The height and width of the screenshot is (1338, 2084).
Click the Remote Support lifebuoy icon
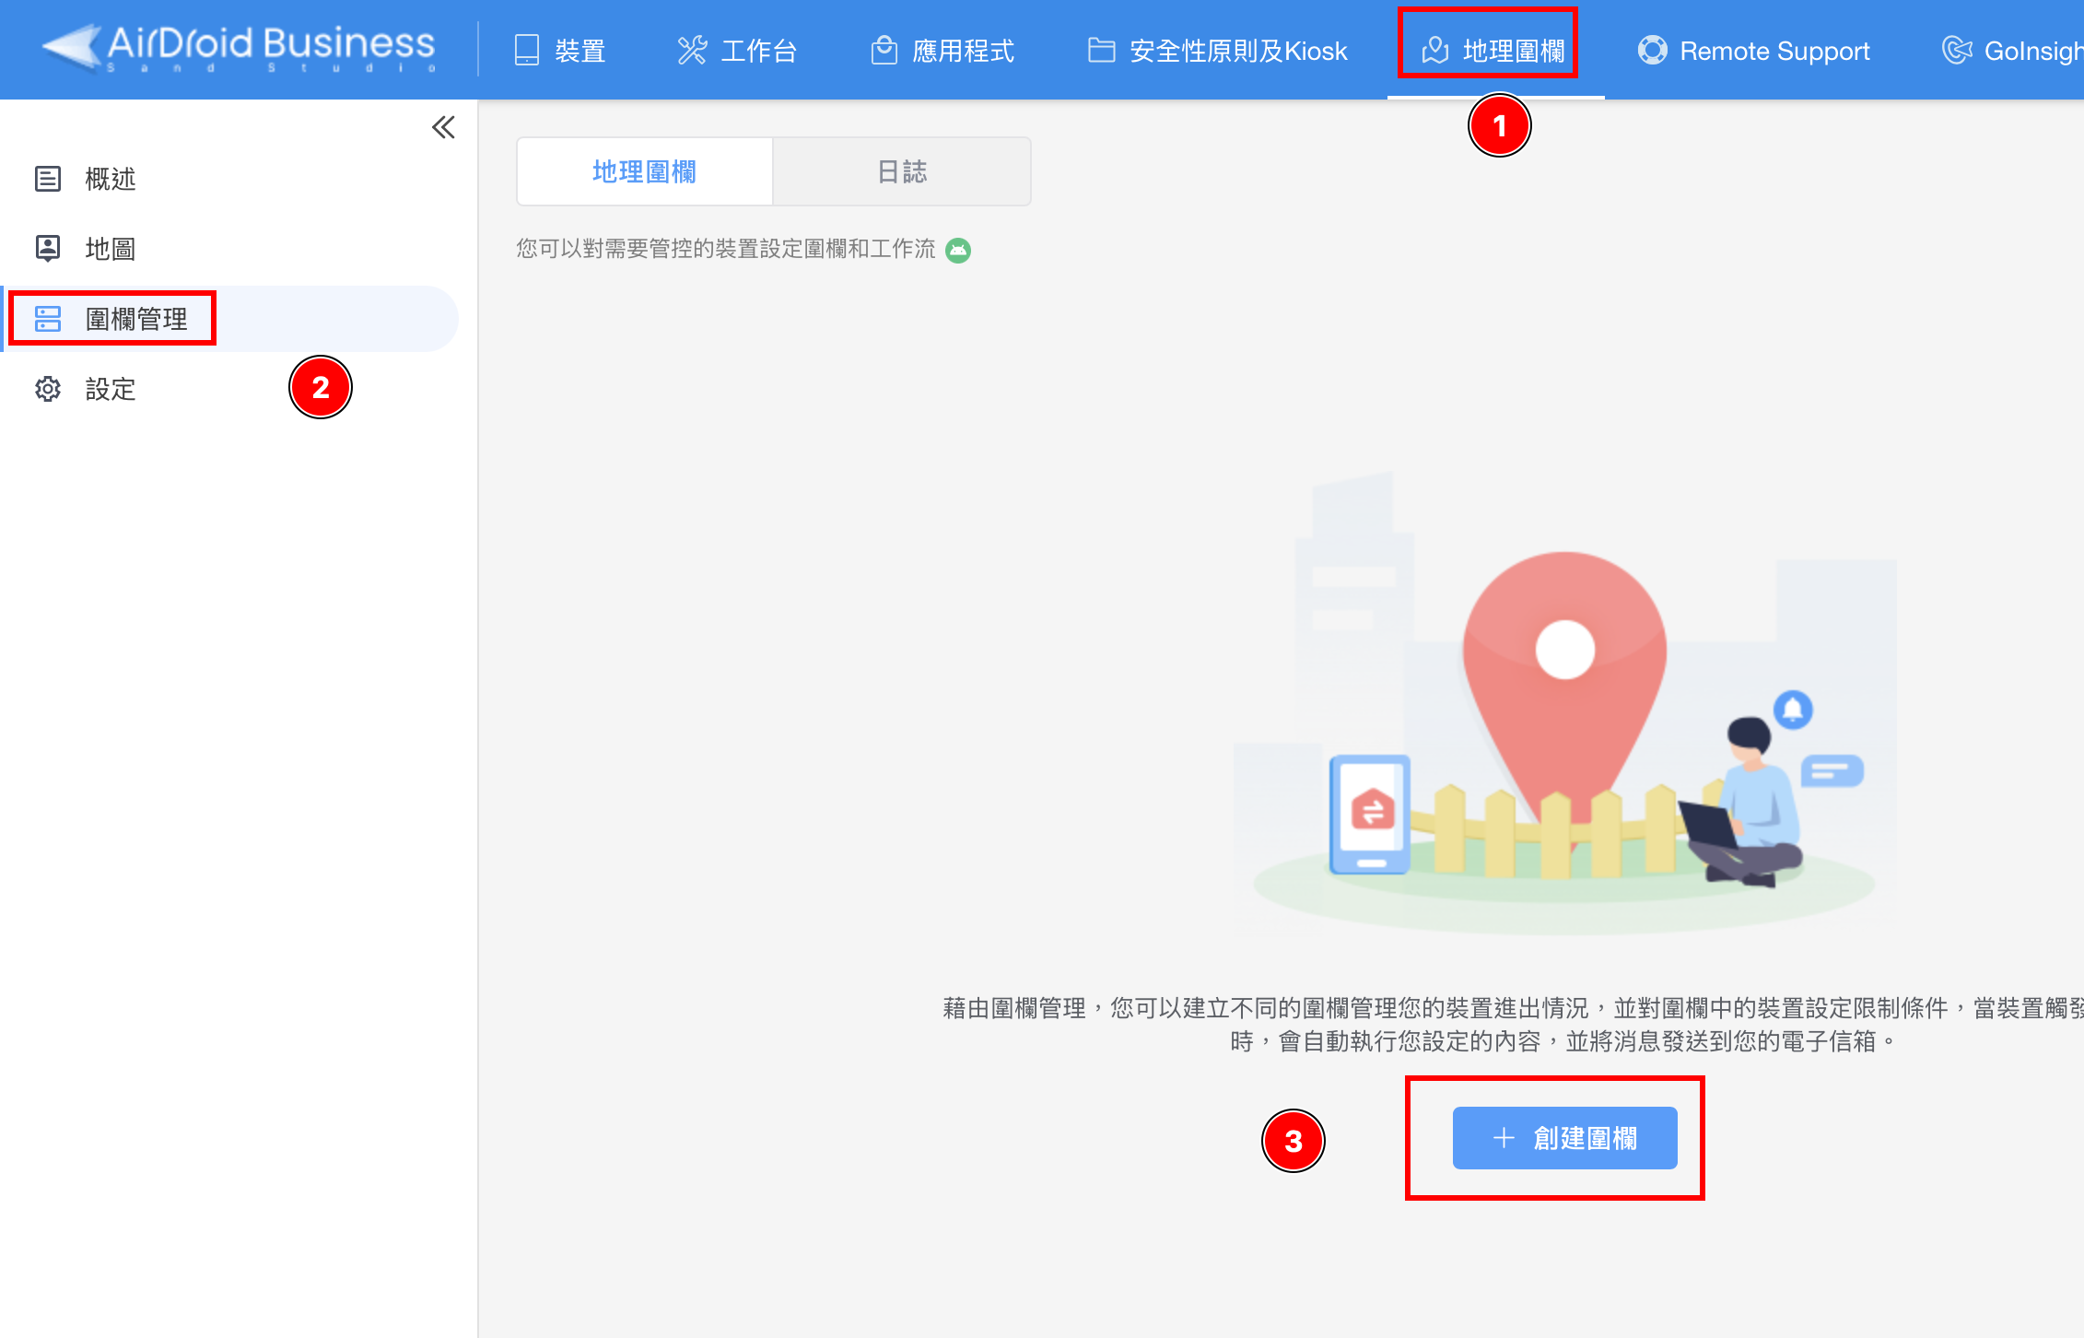click(x=1652, y=50)
